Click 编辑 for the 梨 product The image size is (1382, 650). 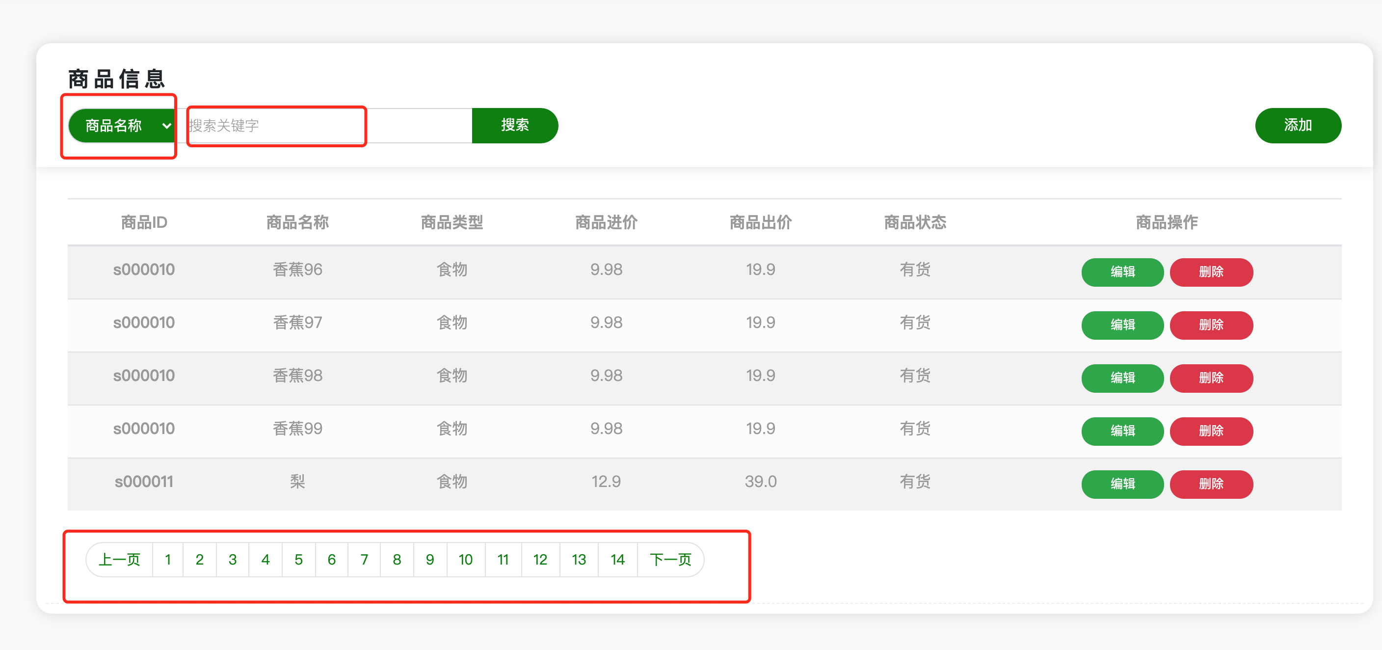[1122, 484]
